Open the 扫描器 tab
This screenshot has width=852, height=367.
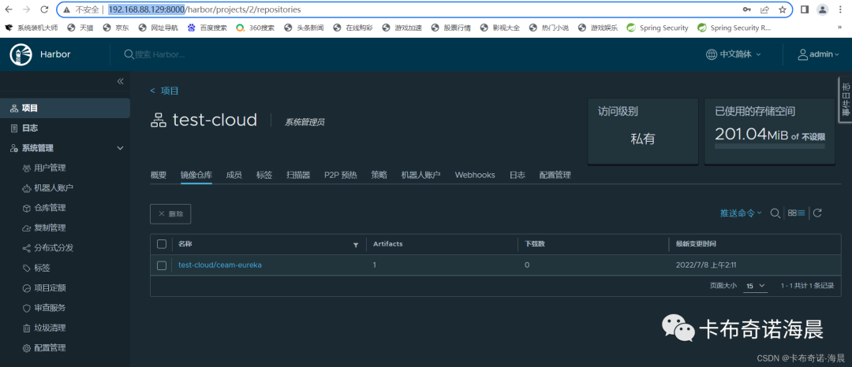point(298,175)
